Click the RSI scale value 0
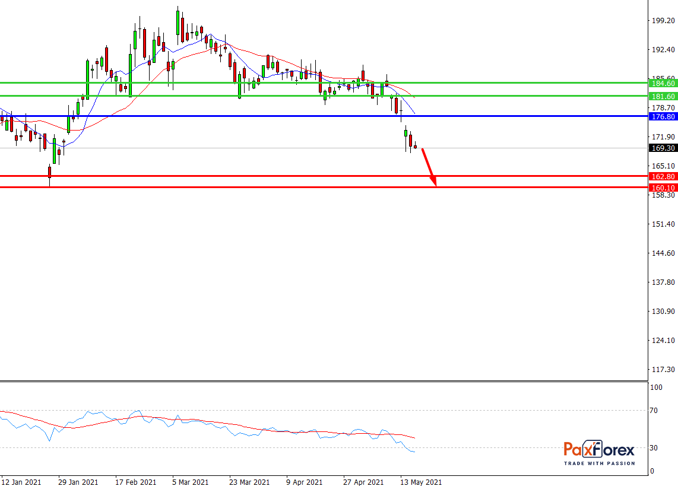This screenshot has width=678, height=486. click(652, 471)
